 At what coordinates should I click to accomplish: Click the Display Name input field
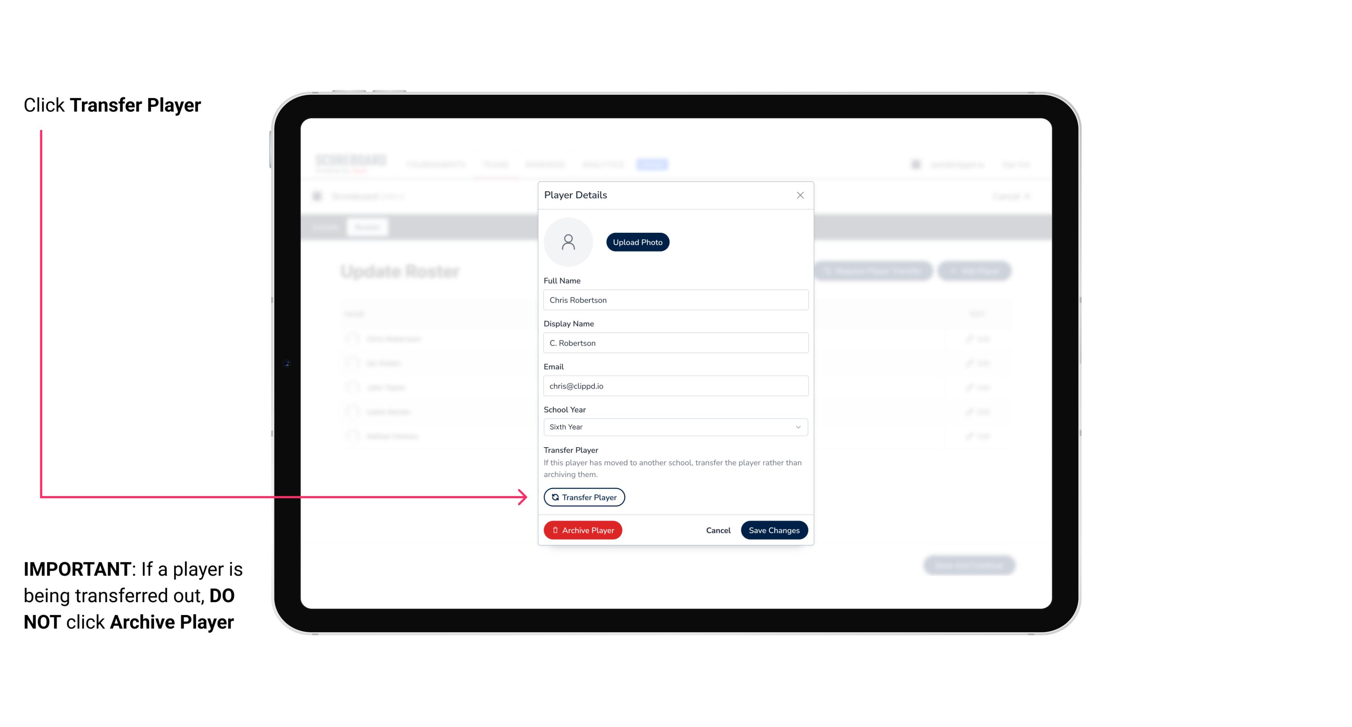click(675, 343)
